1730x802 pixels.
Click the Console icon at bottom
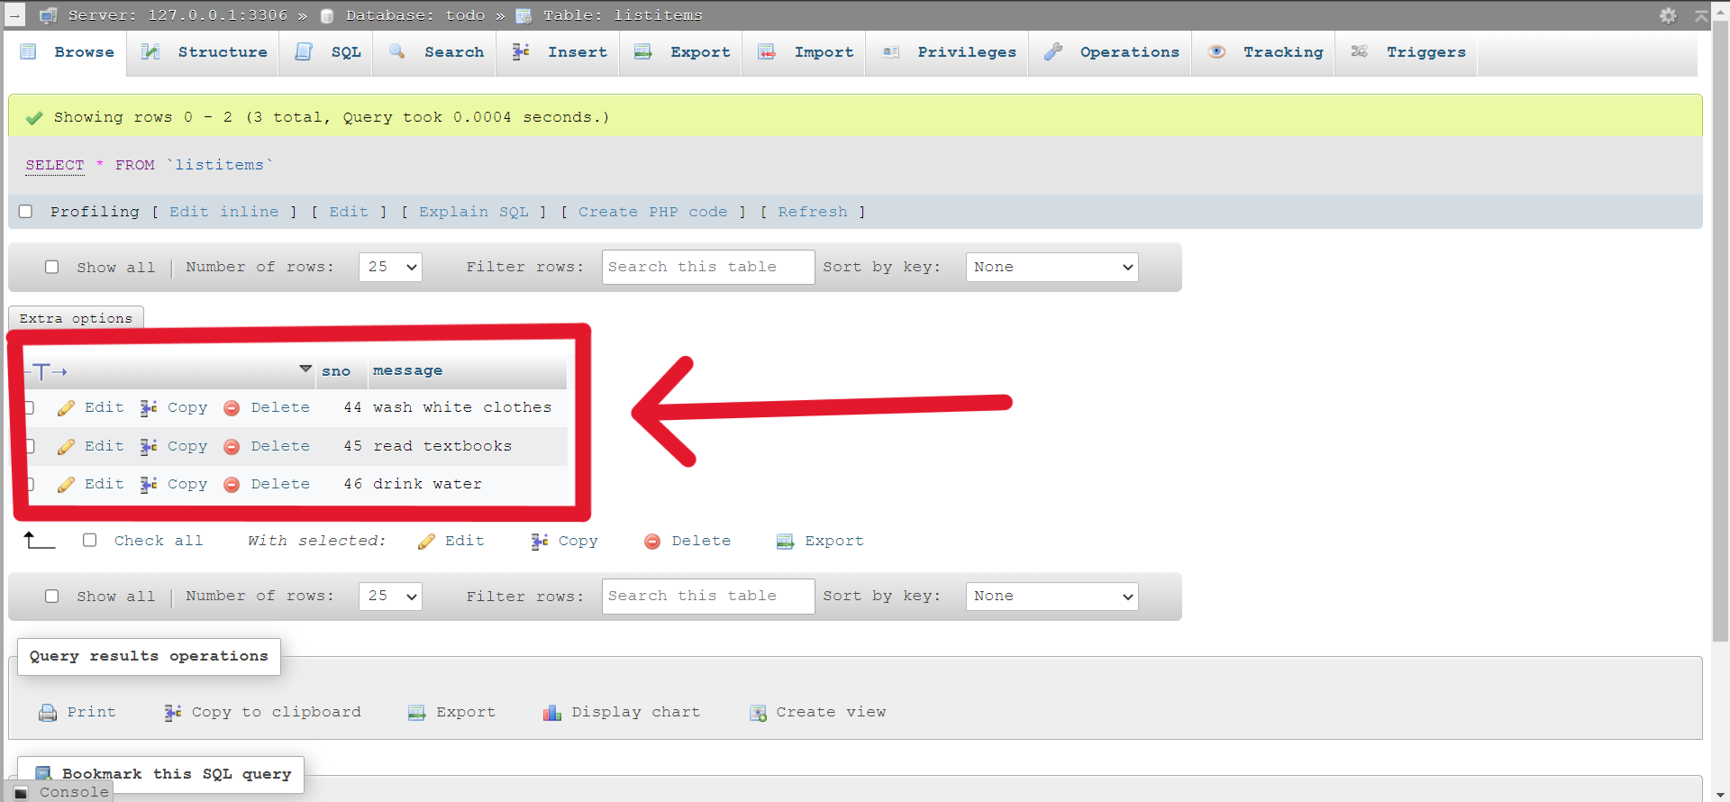click(21, 793)
